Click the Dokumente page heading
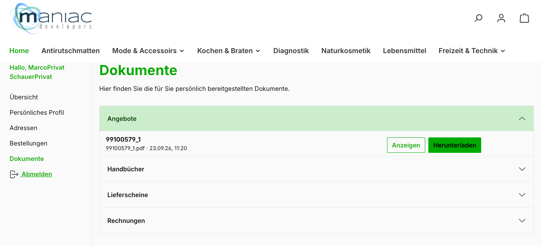 [138, 70]
